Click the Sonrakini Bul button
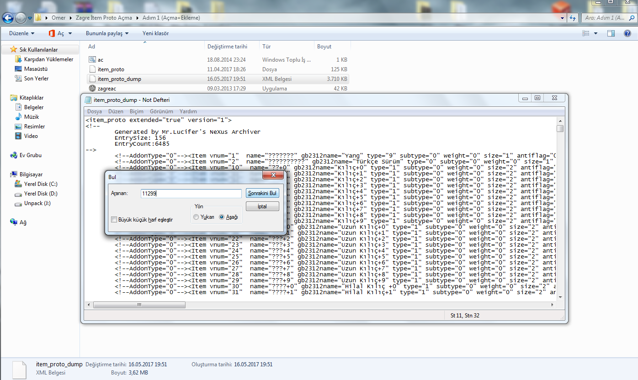The image size is (638, 380). pyautogui.click(x=262, y=194)
